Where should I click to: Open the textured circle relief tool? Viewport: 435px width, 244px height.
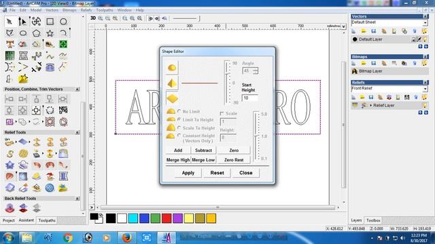click(x=23, y=154)
